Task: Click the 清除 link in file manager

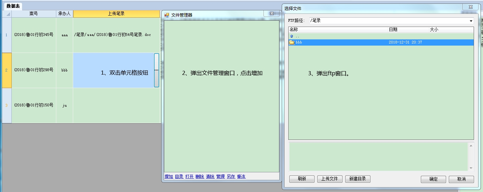Action: tap(210, 176)
